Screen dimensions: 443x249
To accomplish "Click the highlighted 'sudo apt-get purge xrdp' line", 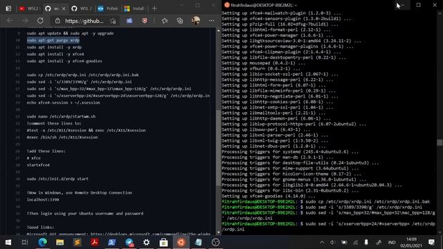I will click(x=53, y=40).
